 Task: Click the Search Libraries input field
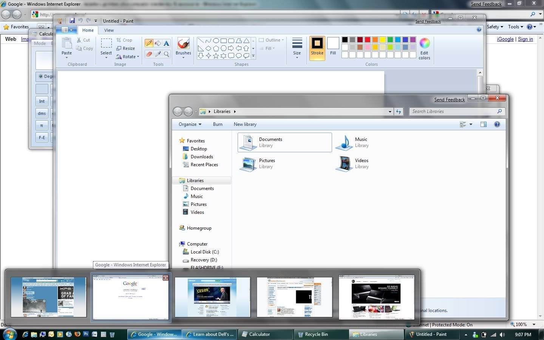coord(457,111)
